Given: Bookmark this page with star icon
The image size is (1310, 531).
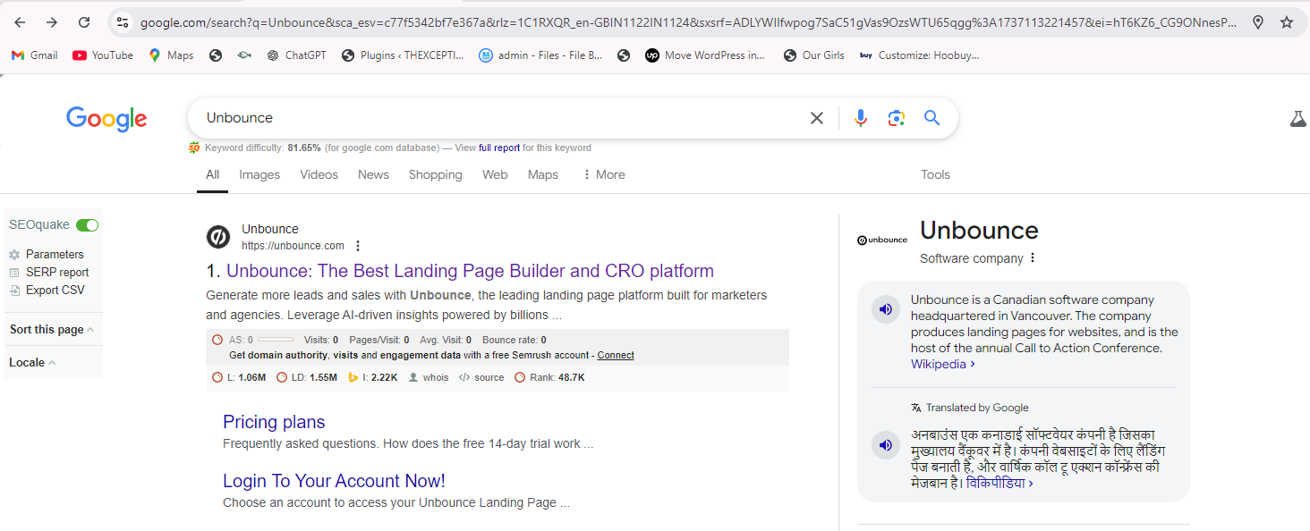Looking at the screenshot, I should click(1287, 22).
